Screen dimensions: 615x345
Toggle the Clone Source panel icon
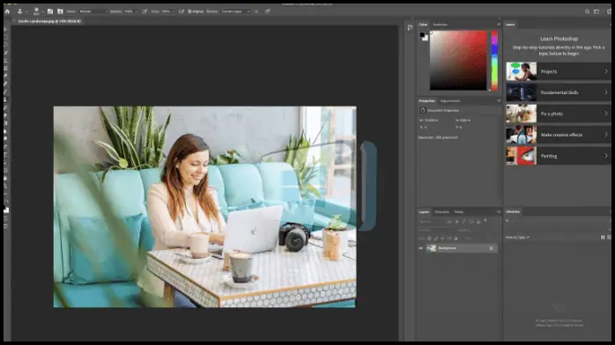click(x=60, y=11)
